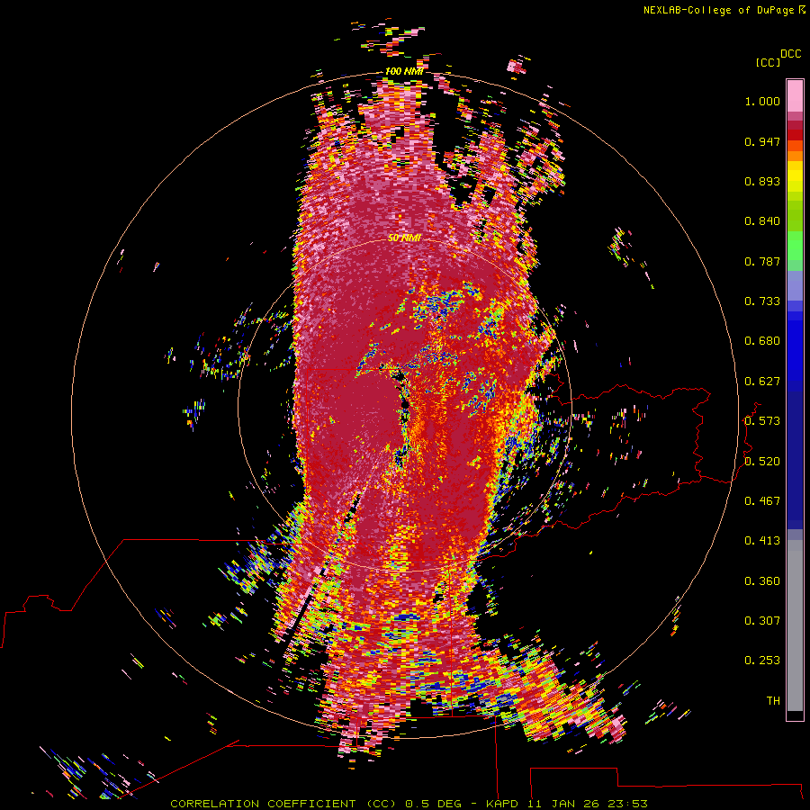The height and width of the screenshot is (810, 810).
Task: Click the Correlation Coefficient product title caption
Action: pos(409,804)
